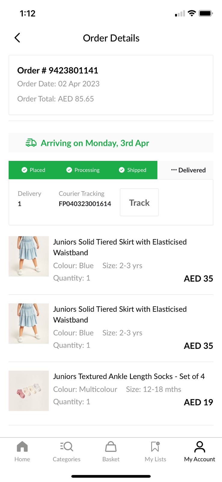
Task: Tap the back arrow icon
Action: coord(17,38)
